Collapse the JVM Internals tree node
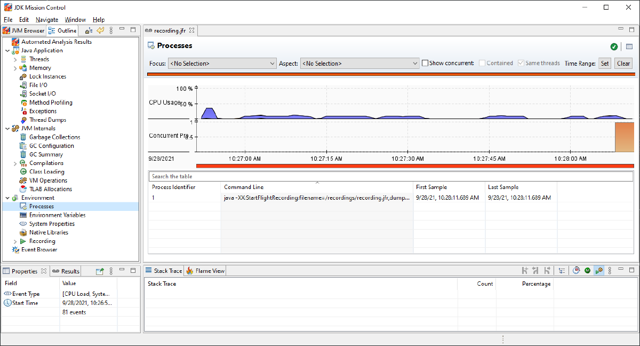Image resolution: width=640 pixels, height=346 pixels. (x=7, y=129)
